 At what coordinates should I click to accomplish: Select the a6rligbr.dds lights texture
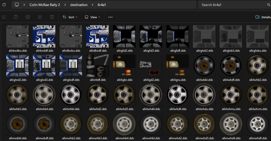(x=124, y=68)
